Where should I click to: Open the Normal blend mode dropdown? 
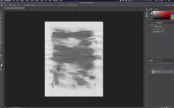click(x=155, y=66)
